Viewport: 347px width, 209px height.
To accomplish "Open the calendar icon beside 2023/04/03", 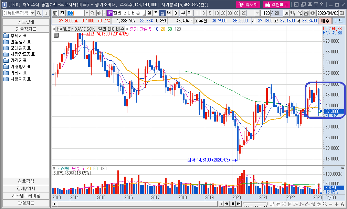I will 342,13.
